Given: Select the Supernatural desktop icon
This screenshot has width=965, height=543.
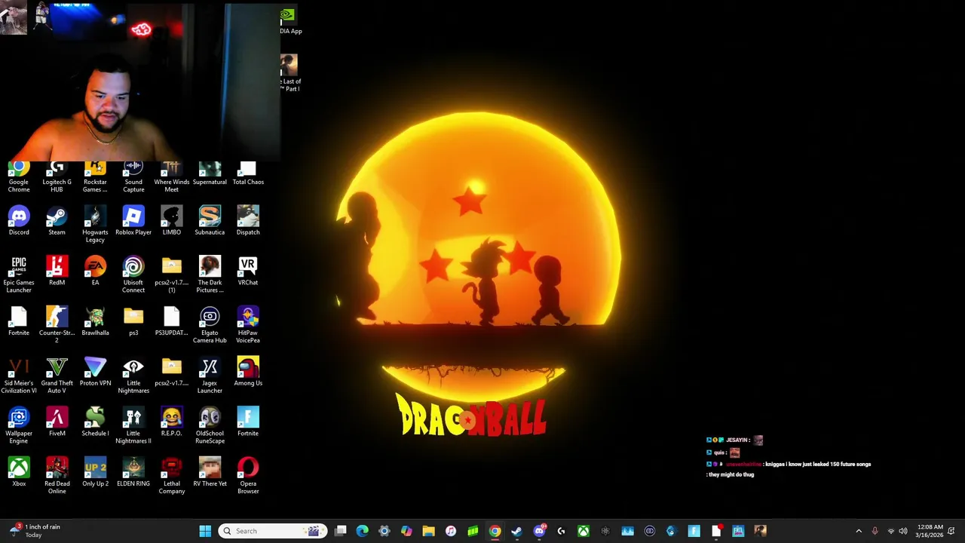Looking at the screenshot, I should [210, 174].
